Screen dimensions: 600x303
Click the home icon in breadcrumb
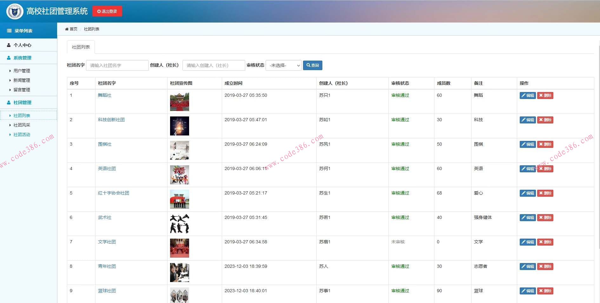pos(67,29)
